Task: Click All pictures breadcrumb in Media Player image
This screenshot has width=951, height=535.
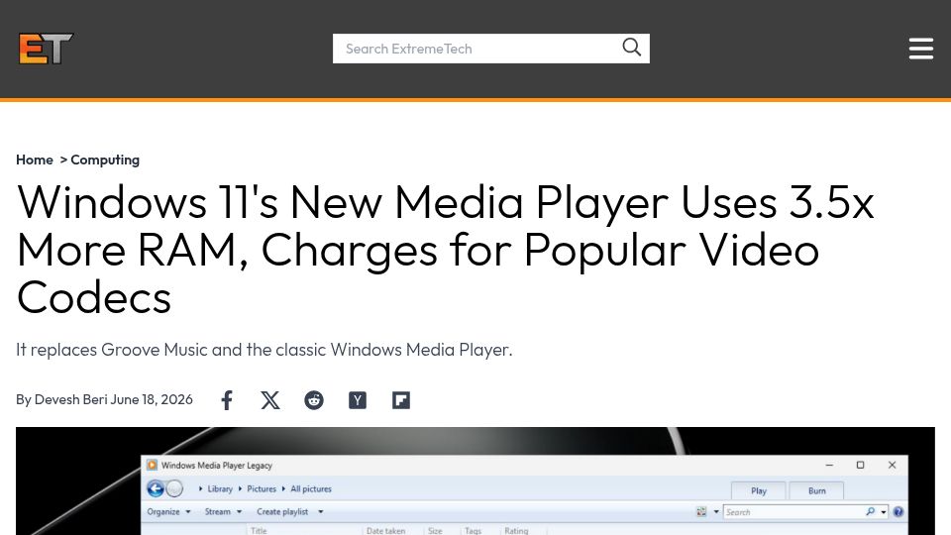Action: pos(311,488)
